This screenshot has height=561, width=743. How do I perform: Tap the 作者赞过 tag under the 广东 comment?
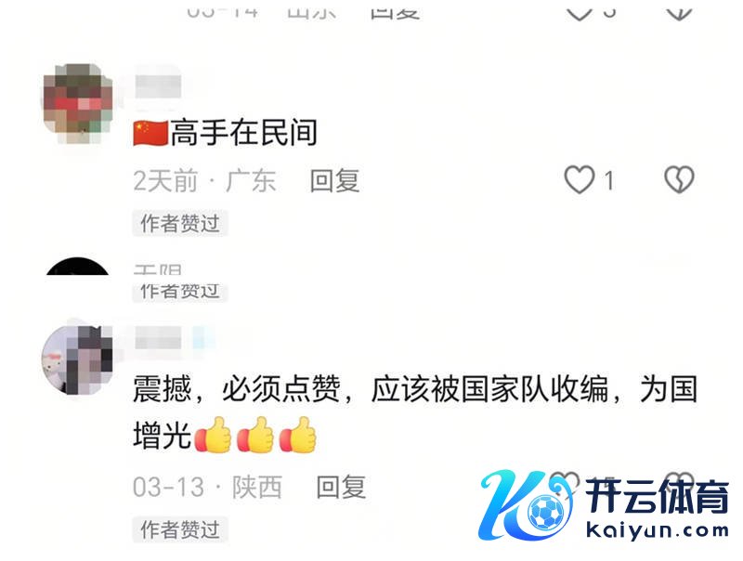(x=180, y=223)
